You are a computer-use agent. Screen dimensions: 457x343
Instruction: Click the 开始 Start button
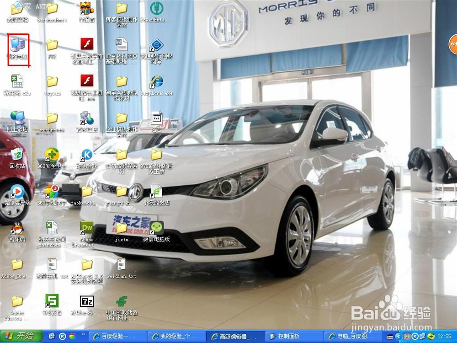coord(21,336)
